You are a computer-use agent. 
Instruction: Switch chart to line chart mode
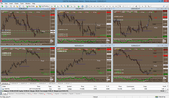(58, 6)
